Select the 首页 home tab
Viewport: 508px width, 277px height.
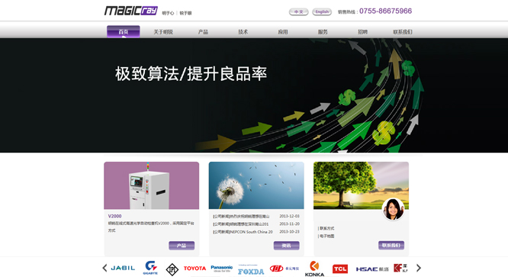pos(124,32)
